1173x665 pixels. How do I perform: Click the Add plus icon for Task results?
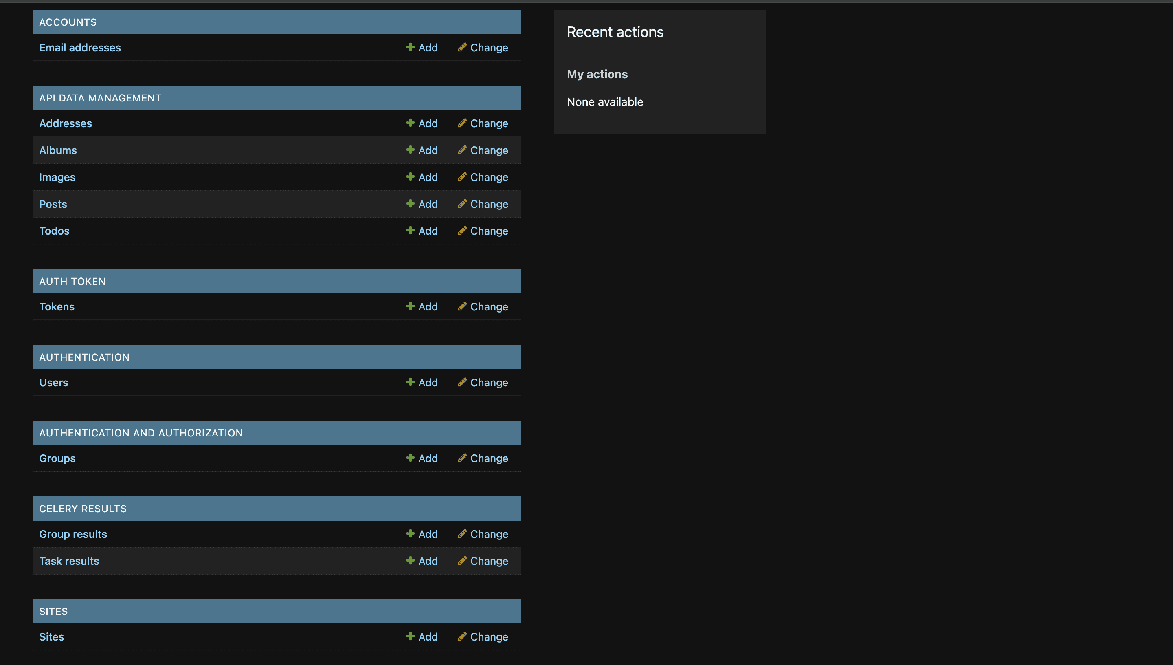pos(410,560)
